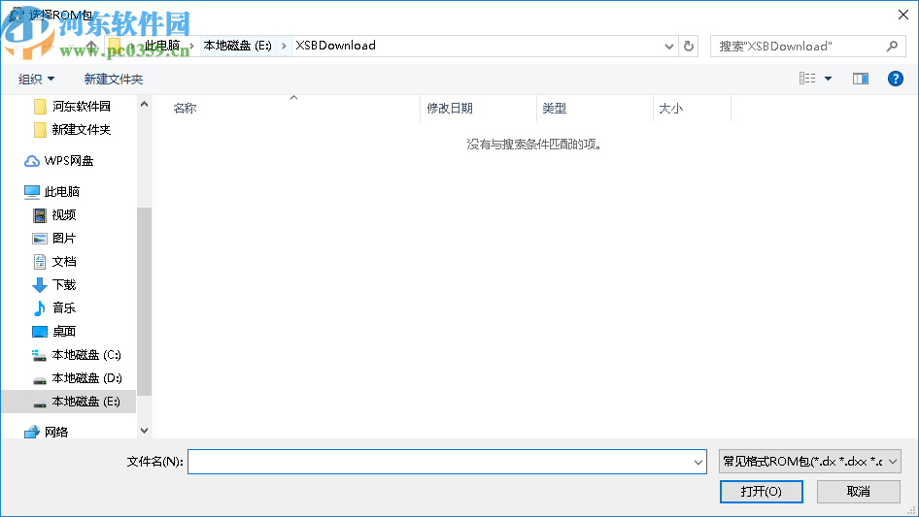Viewport: 919px width, 517px height.
Task: Click XSBDownload in address breadcrumb
Action: [x=335, y=46]
